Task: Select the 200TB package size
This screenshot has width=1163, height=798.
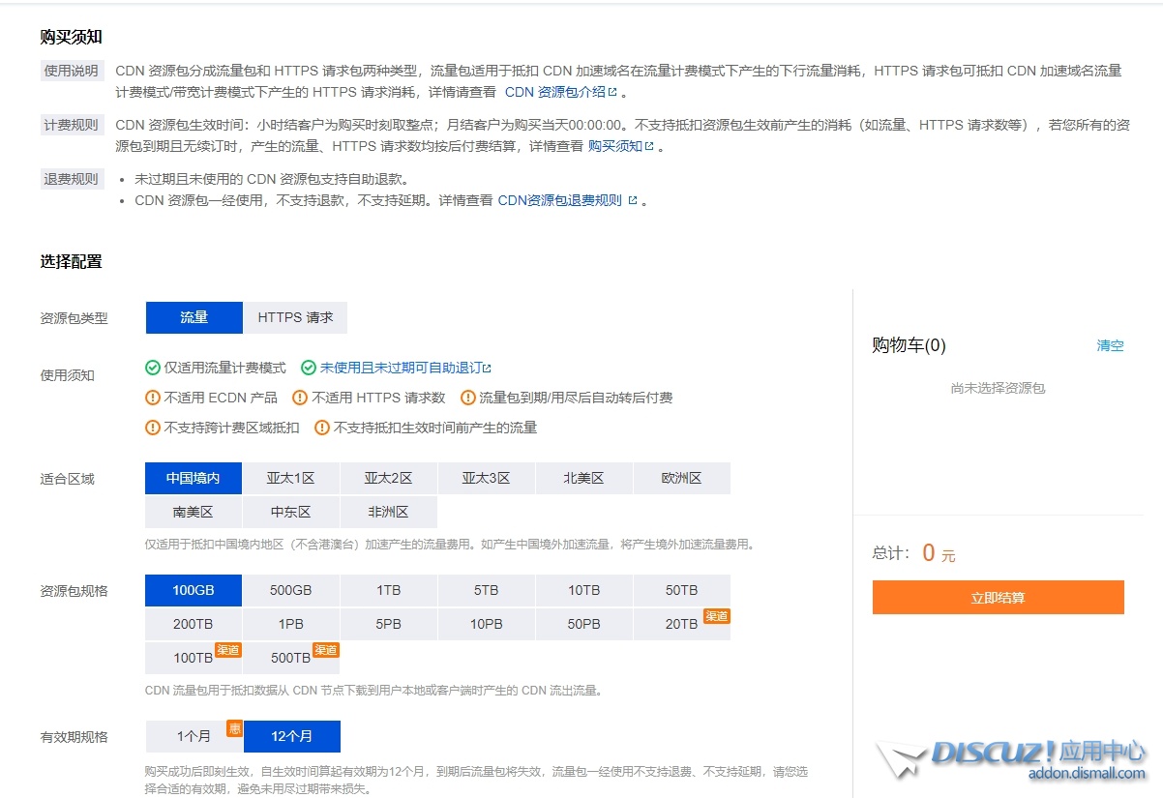Action: [194, 624]
